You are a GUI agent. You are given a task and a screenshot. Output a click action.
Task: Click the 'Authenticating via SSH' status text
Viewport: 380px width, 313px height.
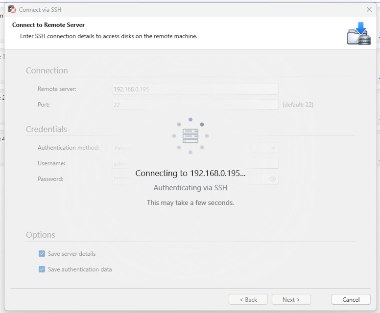(190, 188)
